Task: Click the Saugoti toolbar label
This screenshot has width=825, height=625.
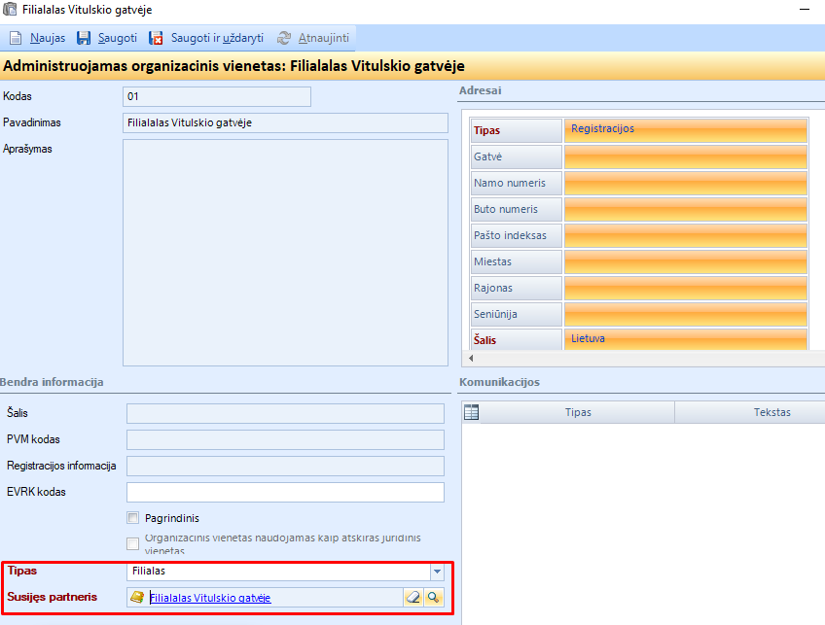Action: [x=117, y=39]
